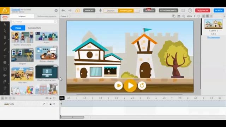
Task: Click the blue Log in (Войти) button
Action: point(219,11)
